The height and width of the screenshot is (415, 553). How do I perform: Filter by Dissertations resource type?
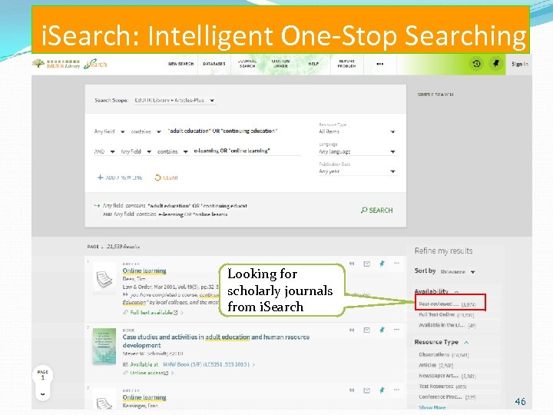[444, 354]
